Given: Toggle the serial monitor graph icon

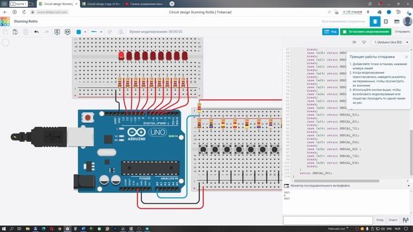Looking at the screenshot, I should [406, 220].
